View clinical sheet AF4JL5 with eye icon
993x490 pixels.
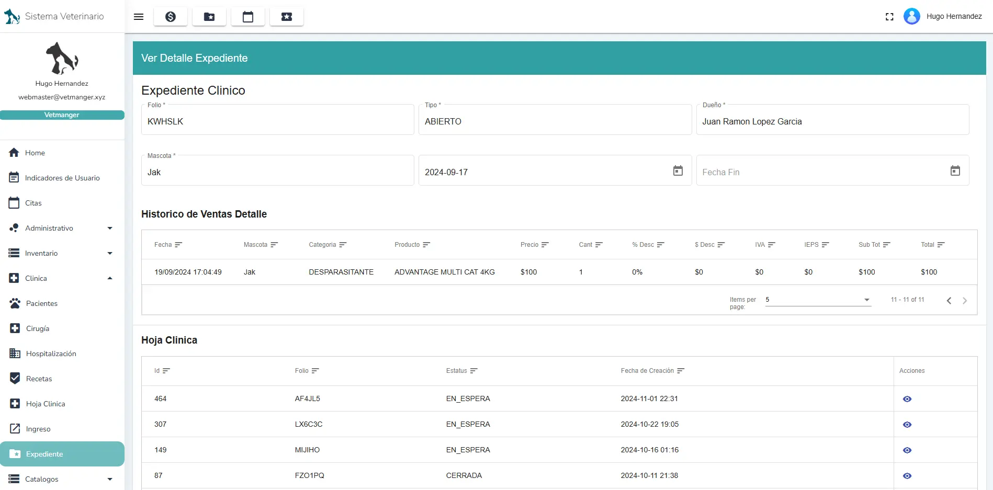click(x=907, y=399)
